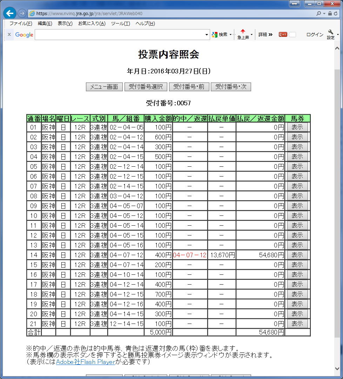
Task: Click 表示 button for row 07
Action: pyautogui.click(x=297, y=186)
